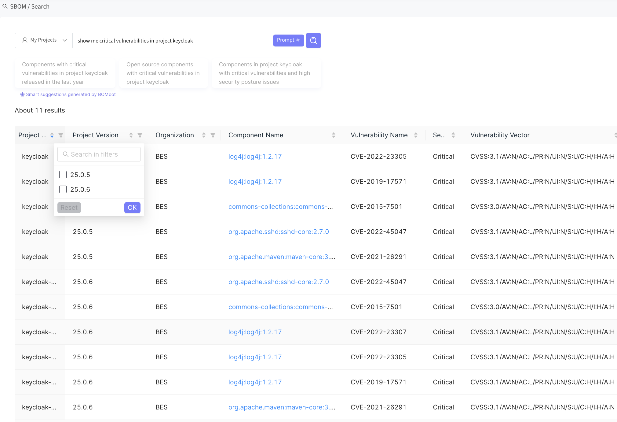The image size is (617, 422).
Task: Sort by Organization column
Action: 204,135
